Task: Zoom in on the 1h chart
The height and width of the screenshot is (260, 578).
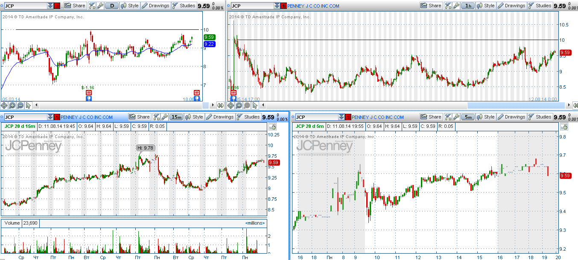Action: 239,105
